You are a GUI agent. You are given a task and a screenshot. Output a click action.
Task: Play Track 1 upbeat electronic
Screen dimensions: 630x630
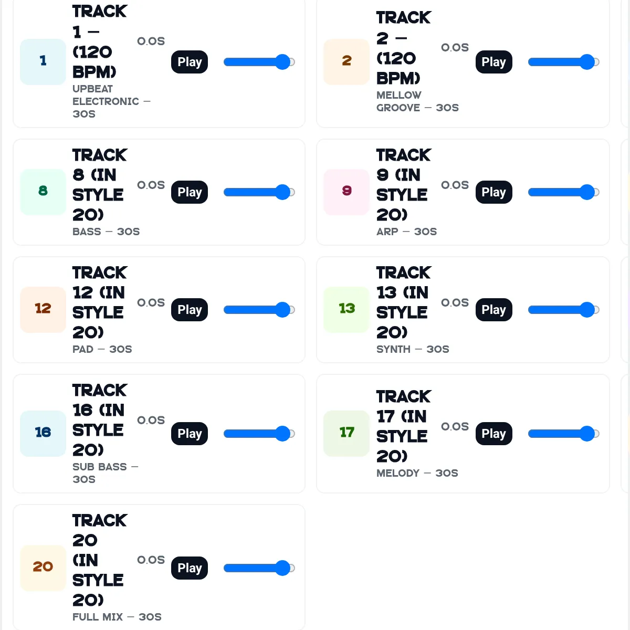click(x=190, y=62)
